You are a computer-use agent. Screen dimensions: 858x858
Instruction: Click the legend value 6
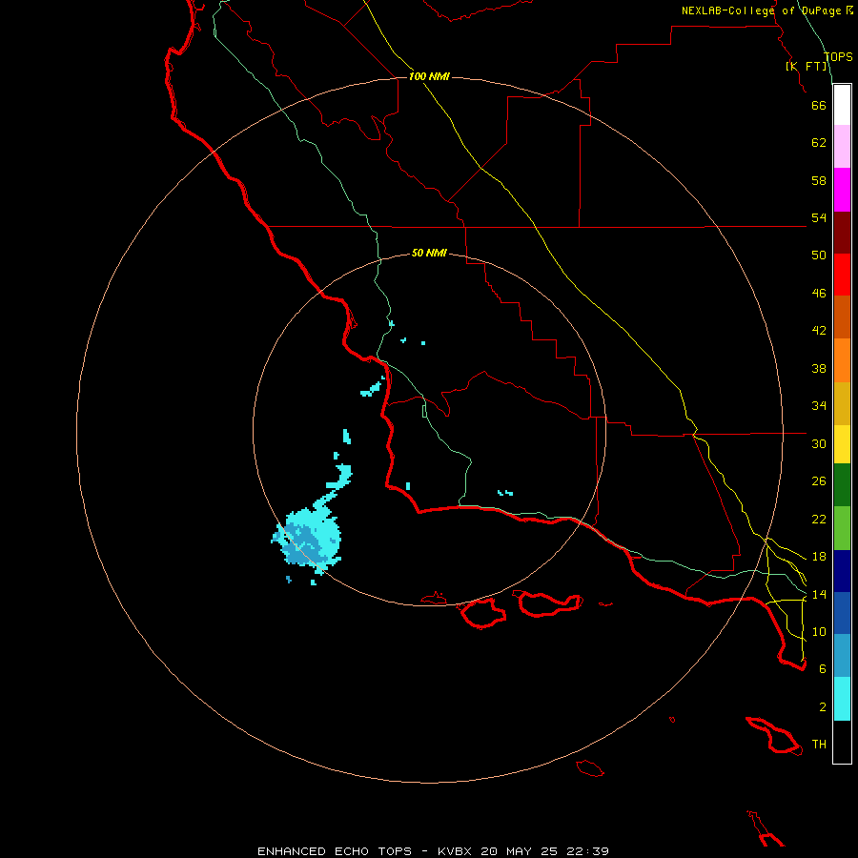(x=823, y=668)
